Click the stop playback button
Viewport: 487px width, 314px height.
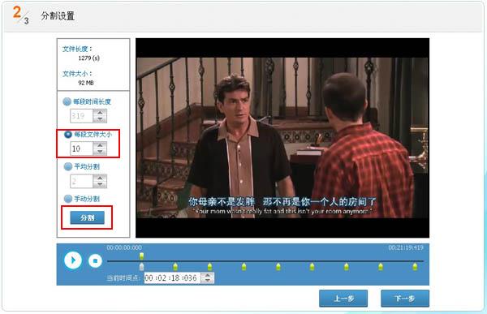point(95,260)
